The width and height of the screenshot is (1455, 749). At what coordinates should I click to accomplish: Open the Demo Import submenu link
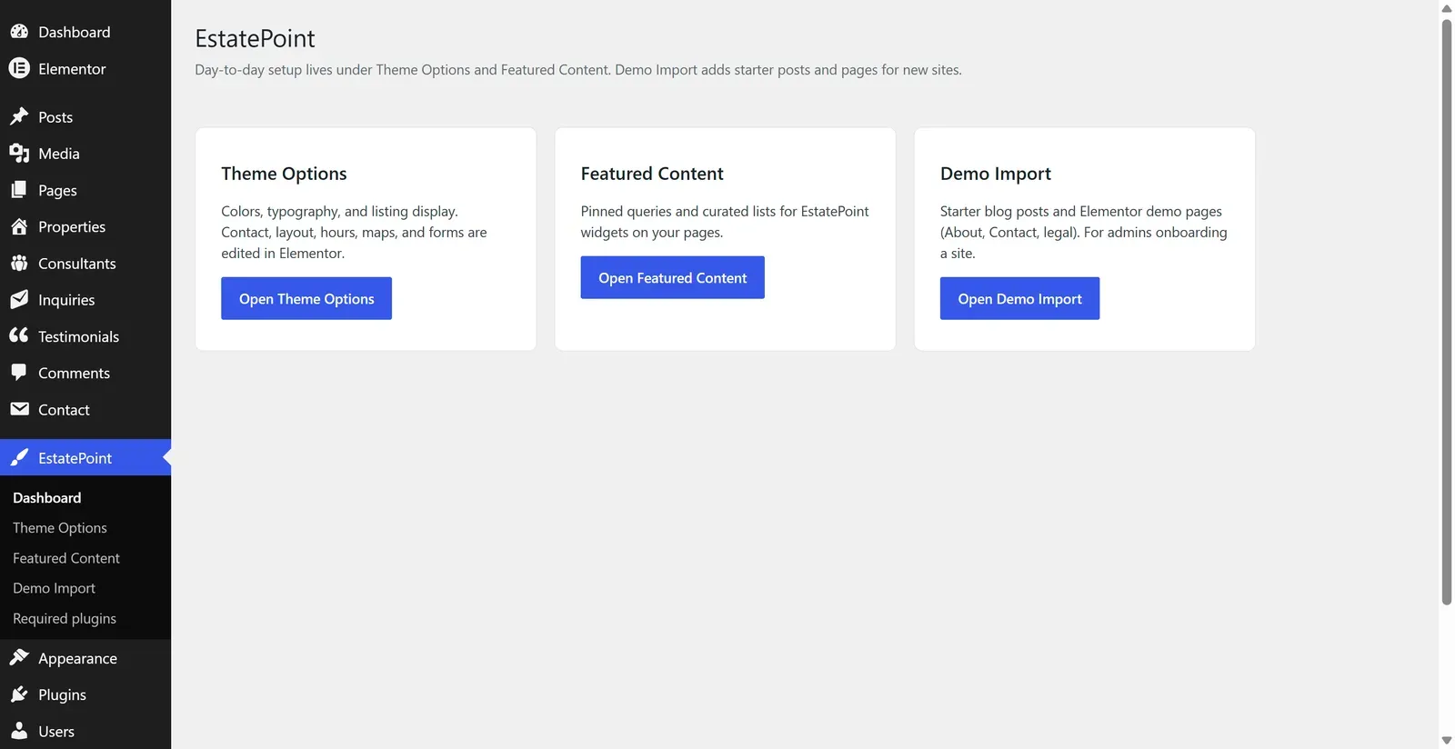point(54,588)
